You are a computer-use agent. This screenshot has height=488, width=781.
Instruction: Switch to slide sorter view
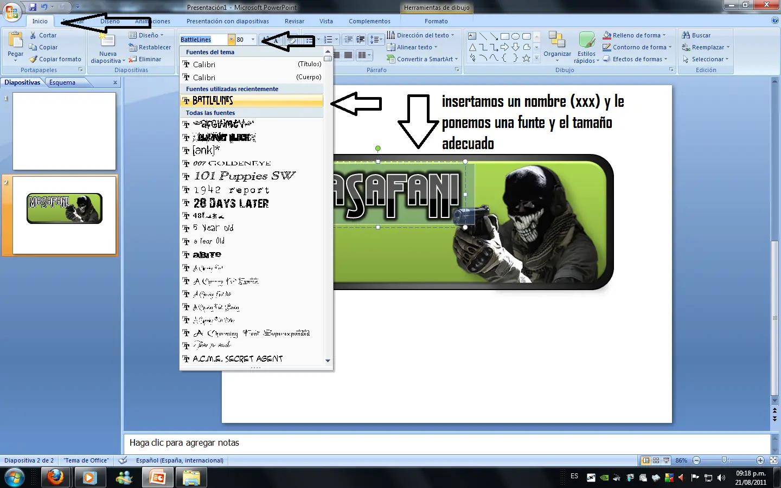[x=656, y=460]
